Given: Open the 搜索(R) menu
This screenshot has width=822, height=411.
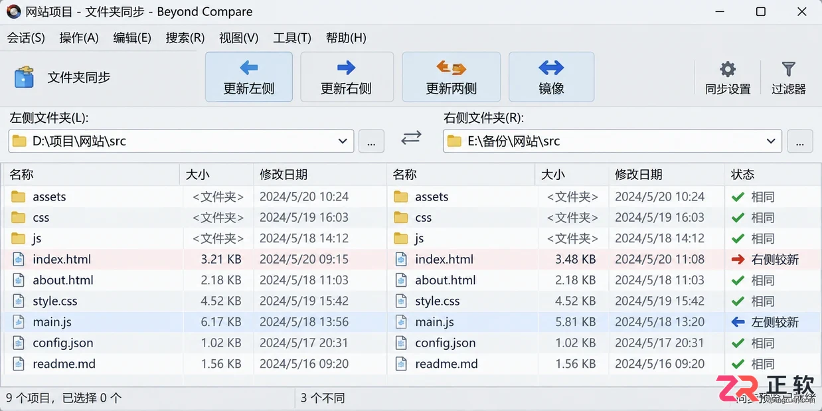Looking at the screenshot, I should 185,38.
